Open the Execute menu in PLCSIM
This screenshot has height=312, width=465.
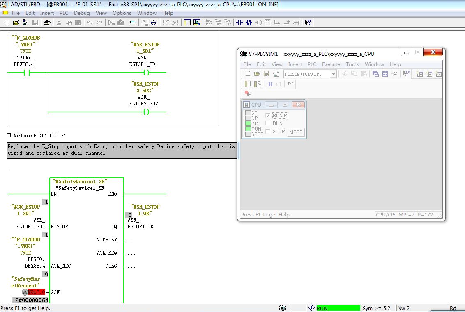(x=331, y=64)
